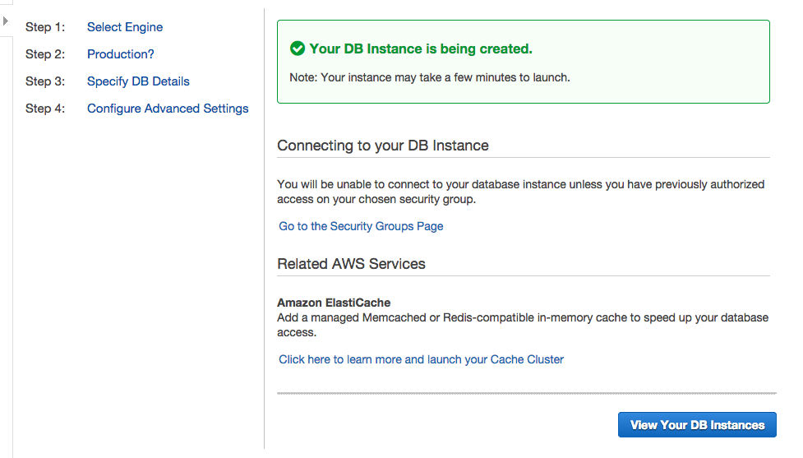
Task: Select the 'DB Instance is being created' message
Action: (421, 49)
